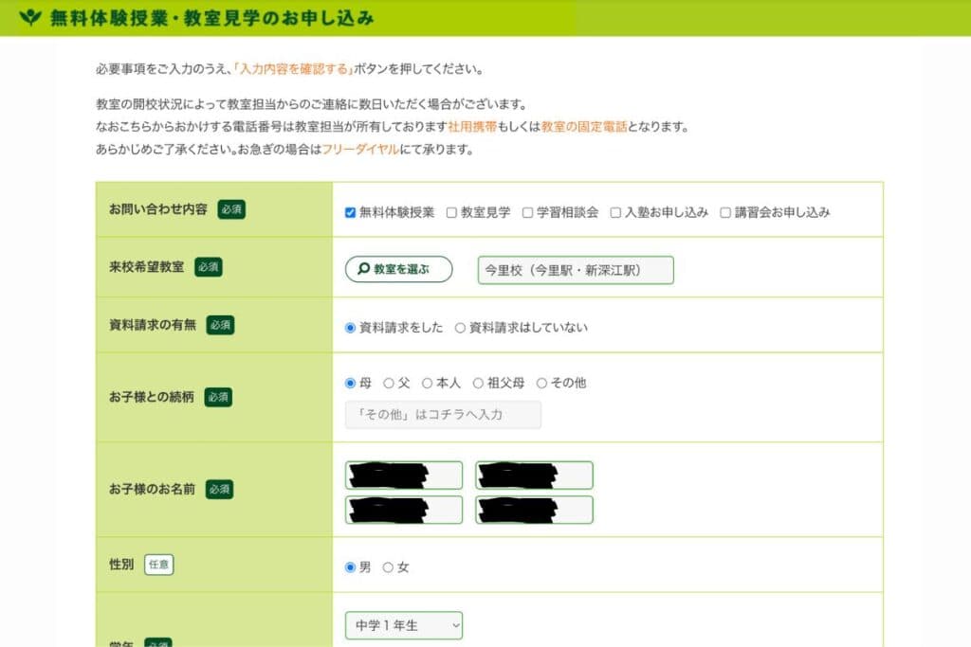Click the 今里校（今里駅・新深江駅） classroom field
Viewport: 971px width, 647px height.
point(576,270)
